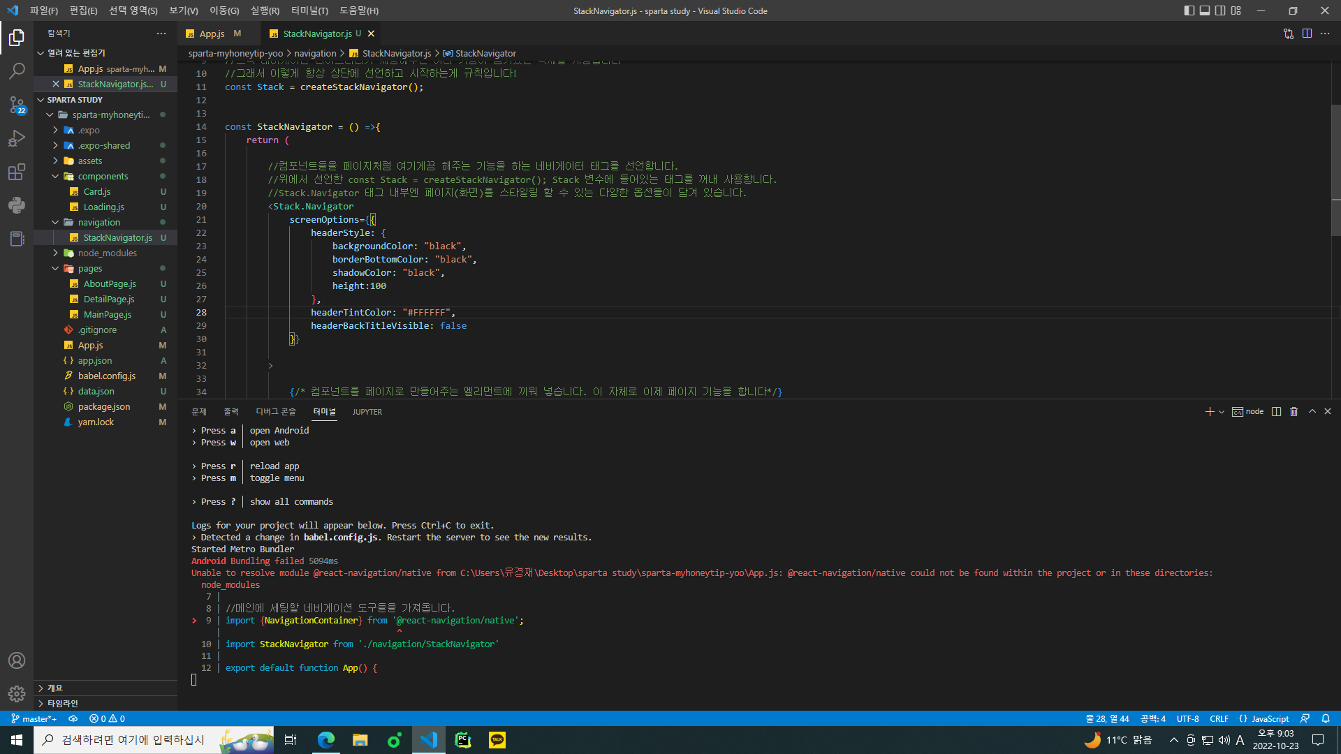Kill terminal with the trash icon
This screenshot has height=754, width=1341.
pos(1294,412)
